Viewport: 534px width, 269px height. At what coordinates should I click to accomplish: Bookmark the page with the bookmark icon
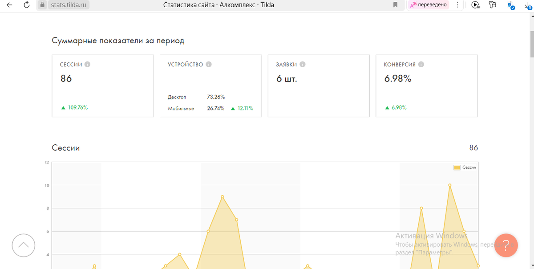tap(395, 5)
